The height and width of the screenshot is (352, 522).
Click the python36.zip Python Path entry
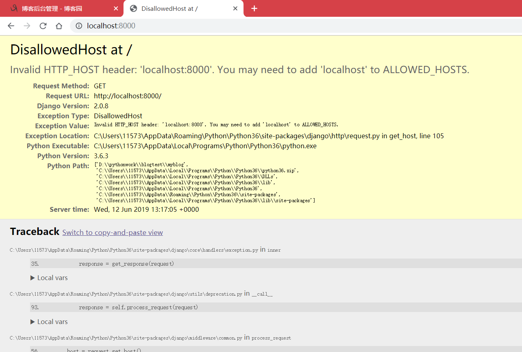click(197, 171)
